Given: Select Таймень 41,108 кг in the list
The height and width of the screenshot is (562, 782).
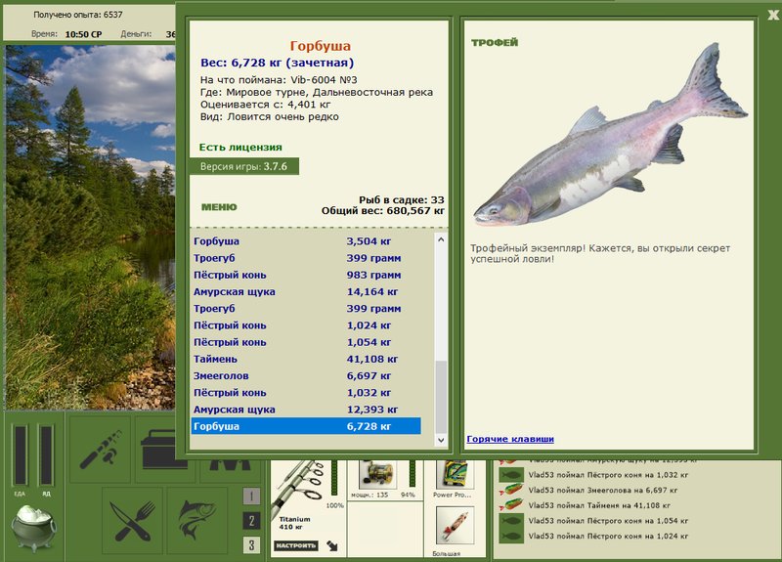Looking at the screenshot, I should (x=306, y=359).
